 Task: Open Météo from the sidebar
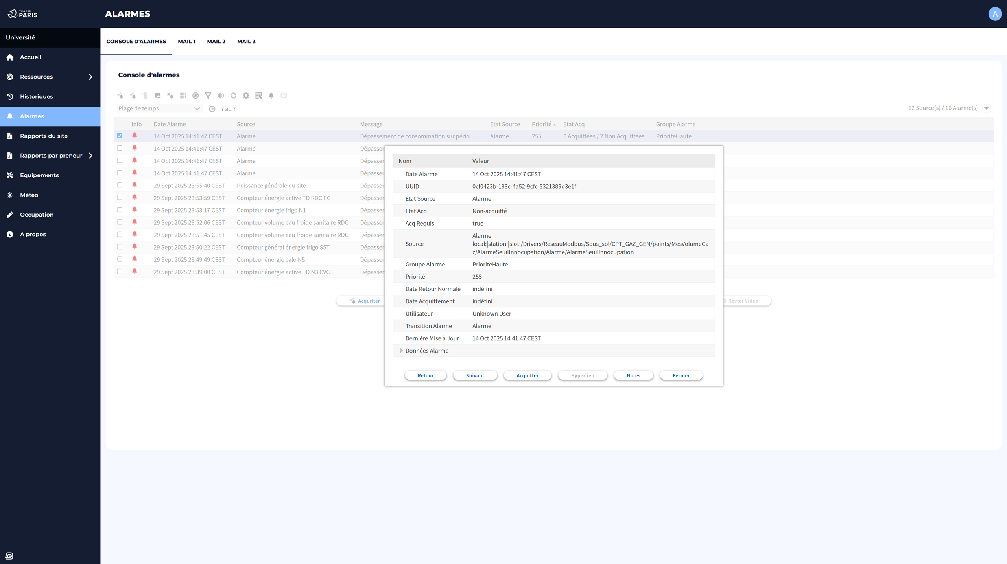pyautogui.click(x=29, y=195)
